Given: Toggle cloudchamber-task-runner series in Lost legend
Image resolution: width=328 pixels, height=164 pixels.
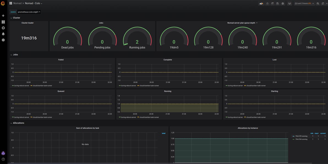Looking at the screenshot, I should pos(256,86).
